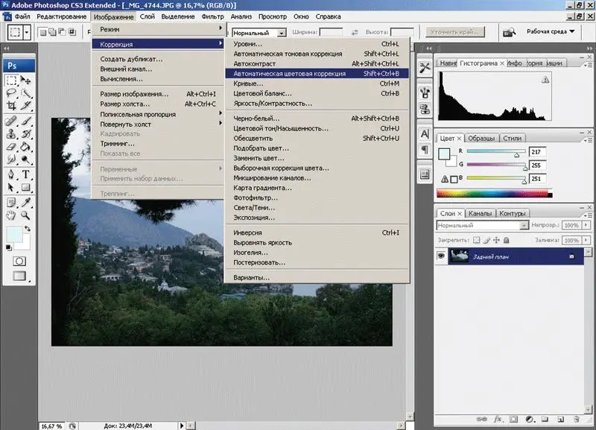596x430 pixels.
Task: Toggle lock transparent pixels for layer
Action: click(477, 240)
